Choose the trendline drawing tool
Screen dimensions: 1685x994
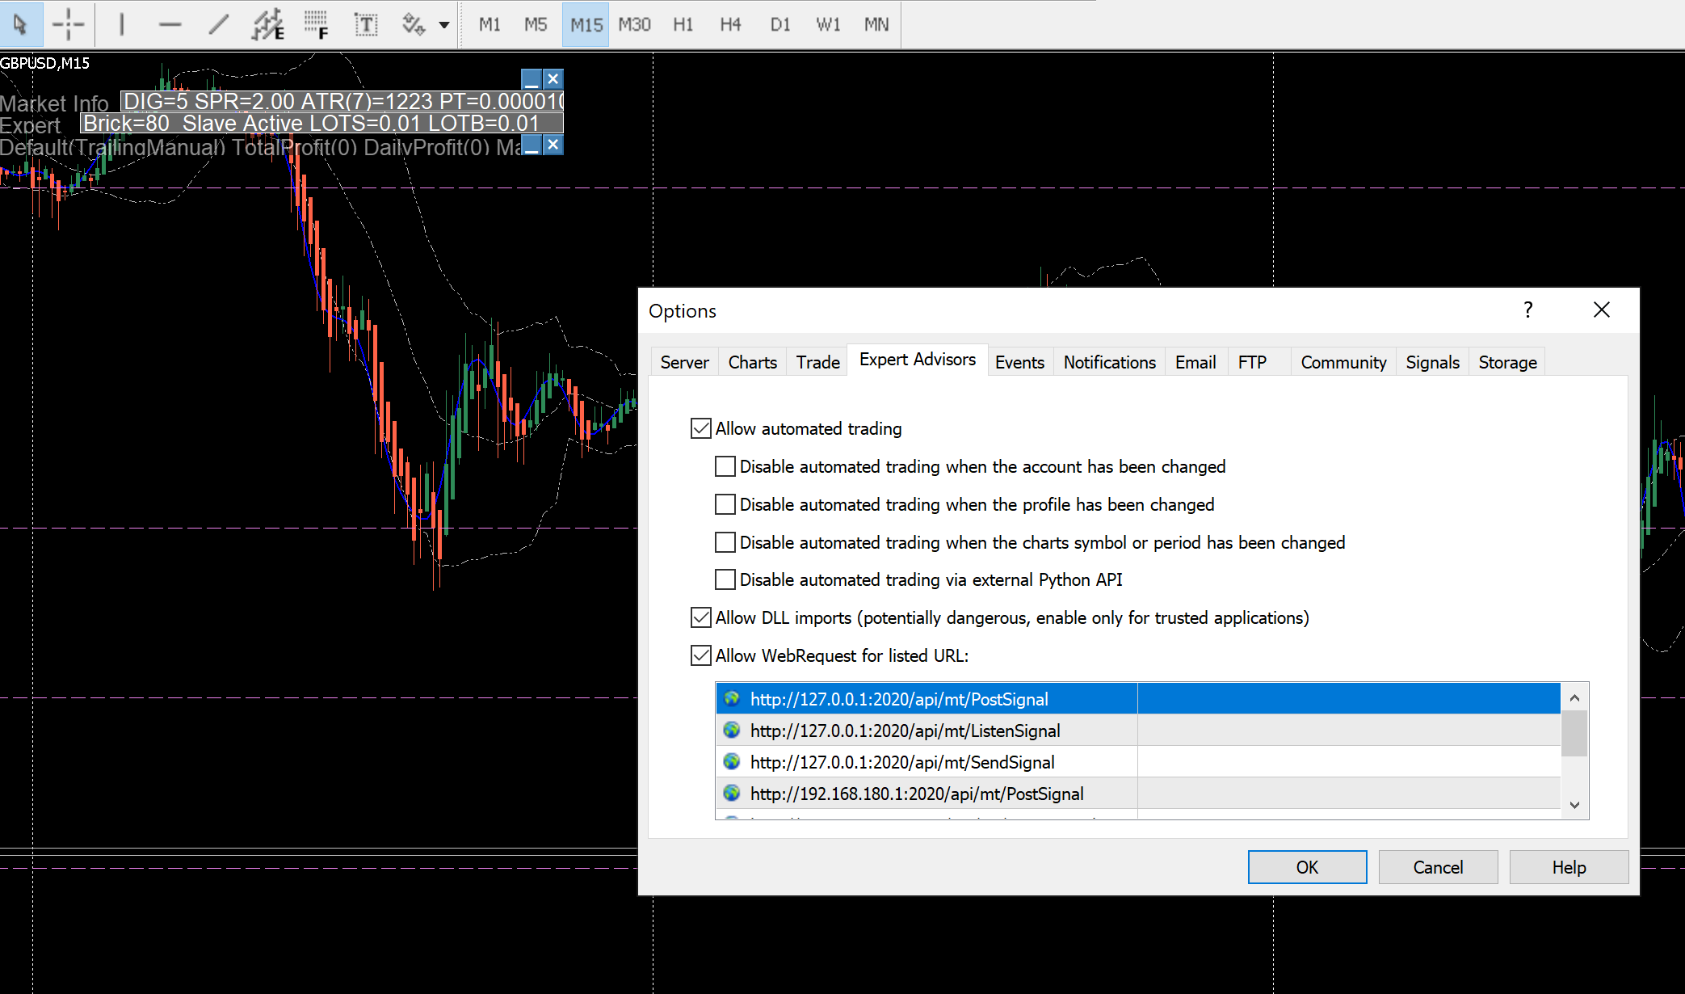click(x=218, y=24)
